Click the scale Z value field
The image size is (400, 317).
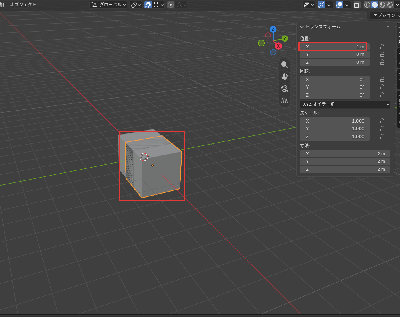[x=334, y=137]
